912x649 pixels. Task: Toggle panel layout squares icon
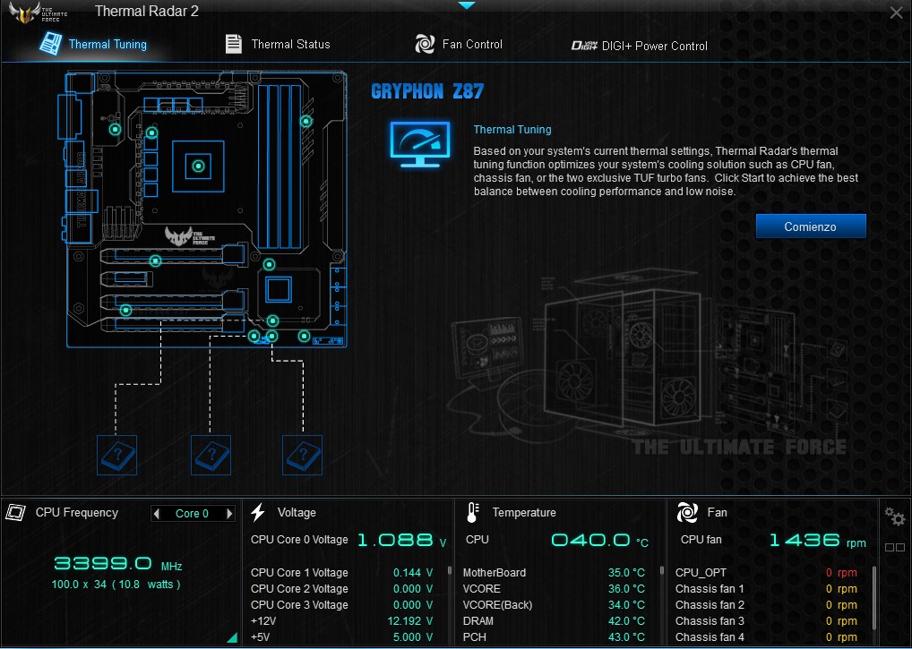coord(895,547)
